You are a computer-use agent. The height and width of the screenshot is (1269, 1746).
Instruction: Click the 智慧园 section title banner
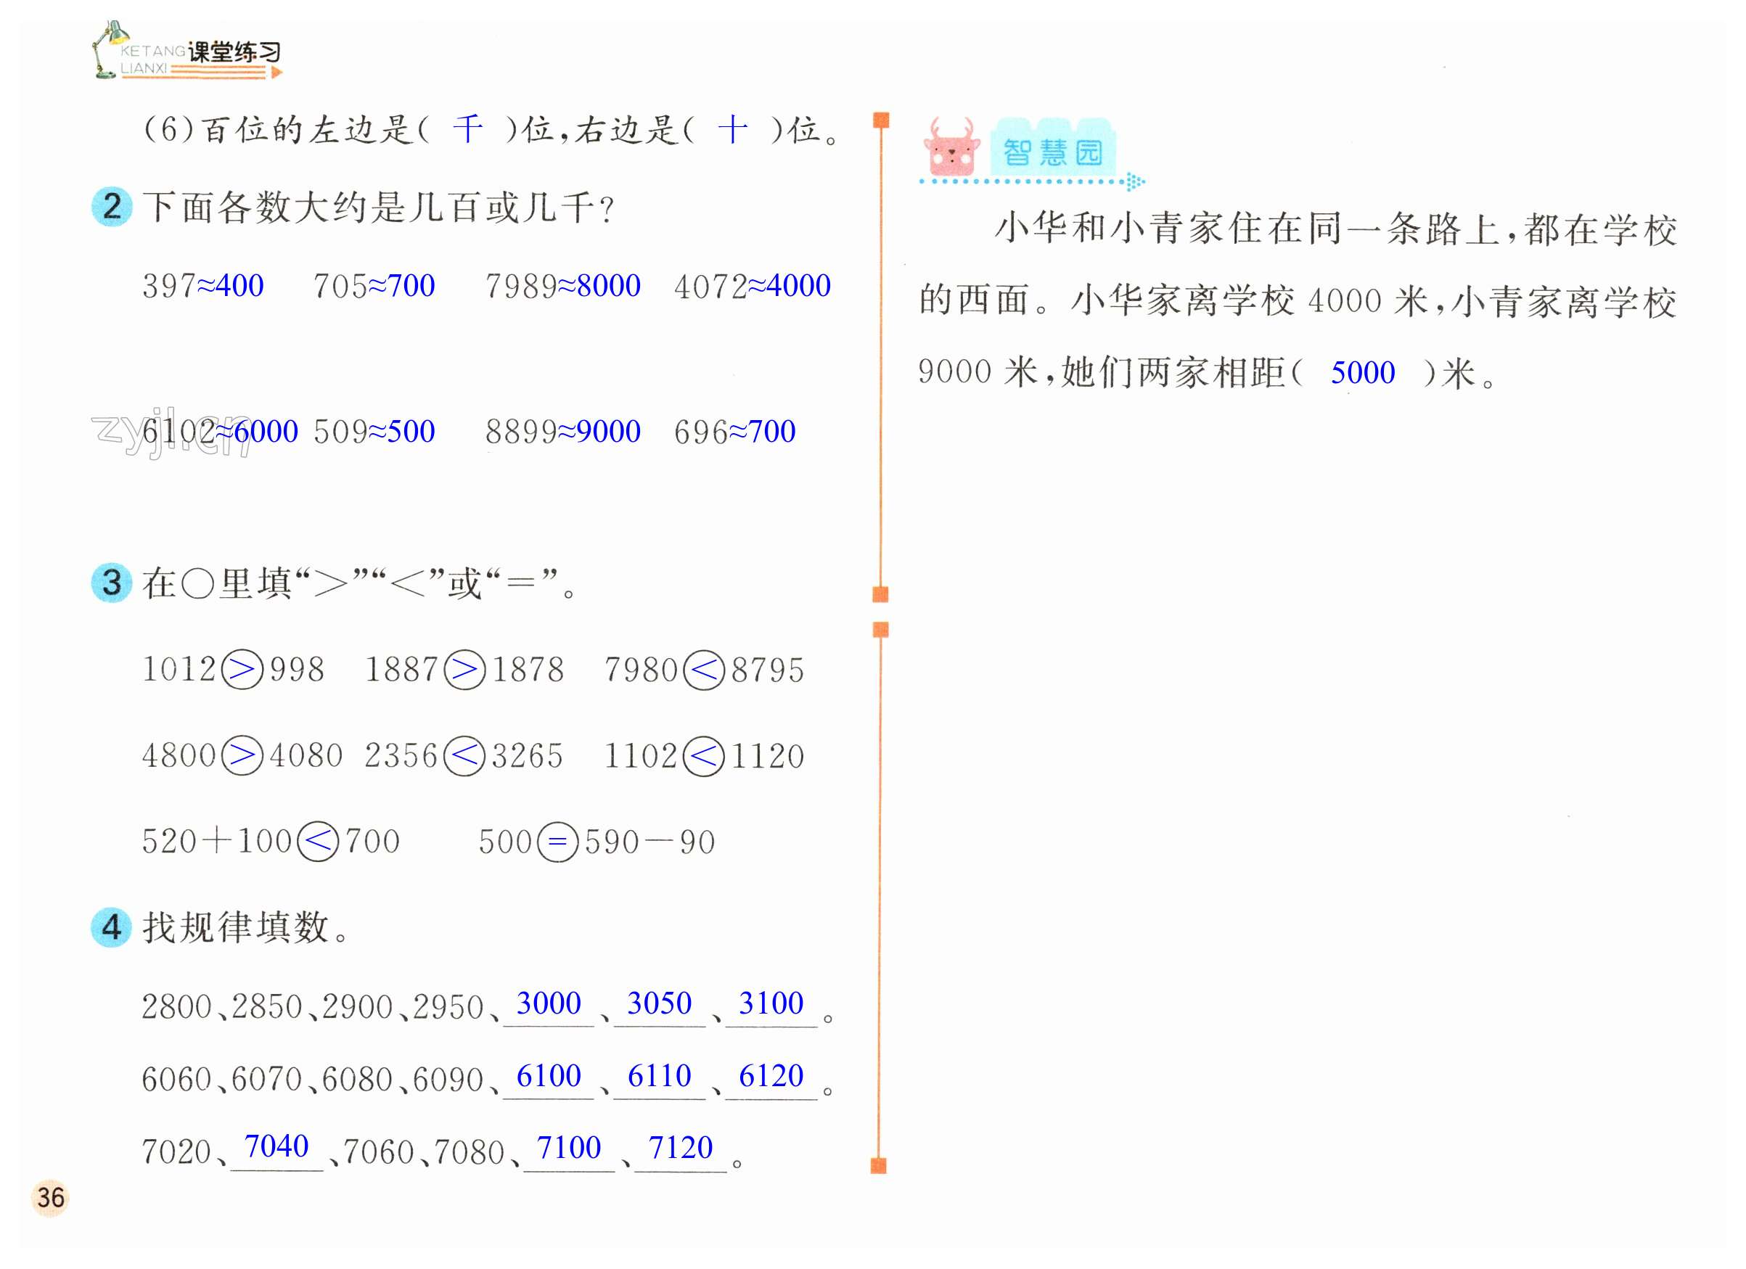click(1052, 151)
